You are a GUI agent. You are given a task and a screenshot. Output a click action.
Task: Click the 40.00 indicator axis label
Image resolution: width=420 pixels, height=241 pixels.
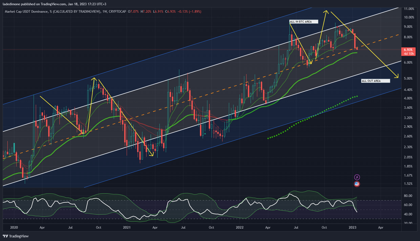(408, 214)
